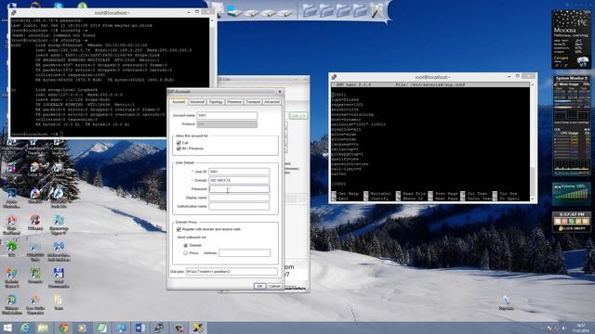This screenshot has height=334, width=595.
Task: Click the Windows Start button
Action: click(7, 328)
